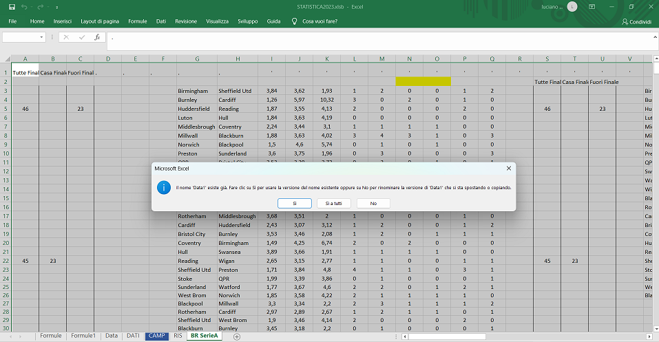Click the 10,32 odds cell
This screenshot has width=659, height=342.
click(327, 100)
